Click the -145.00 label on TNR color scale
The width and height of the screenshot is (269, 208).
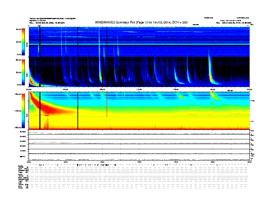tap(18, 111)
